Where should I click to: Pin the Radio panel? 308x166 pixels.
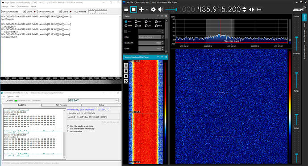[x=162, y=16]
